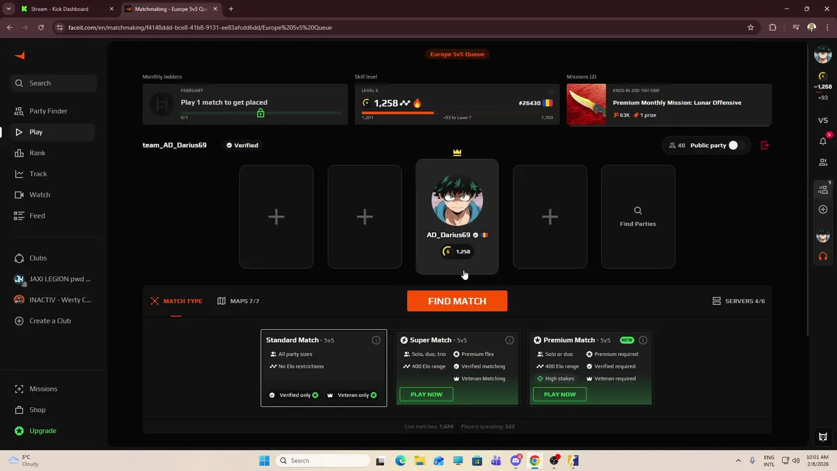The height and width of the screenshot is (471, 837).
Task: Click the circled plus icon in right sidebar
Action: [x=823, y=209]
